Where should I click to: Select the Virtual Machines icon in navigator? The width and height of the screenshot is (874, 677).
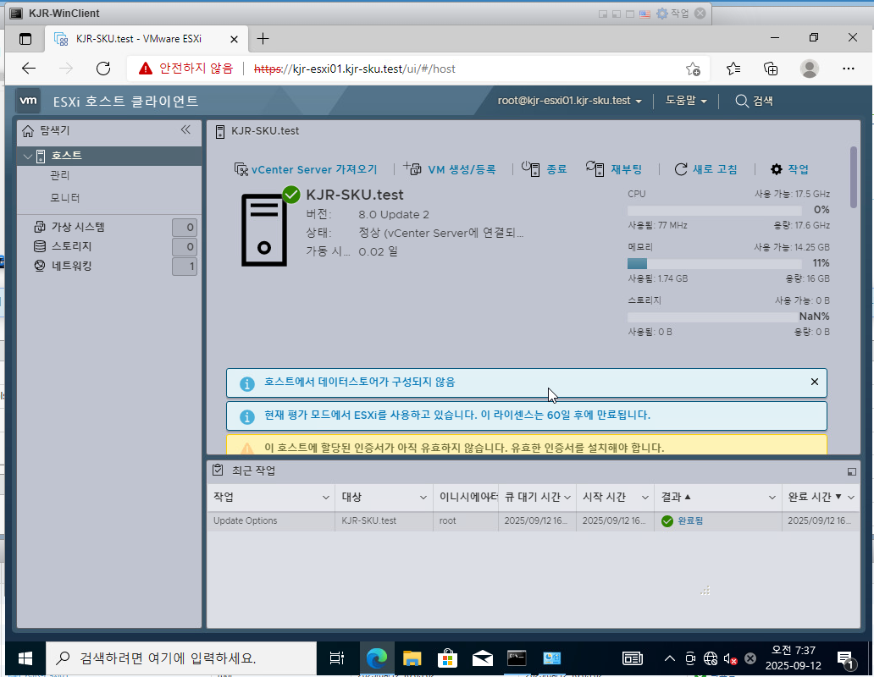click(x=40, y=227)
